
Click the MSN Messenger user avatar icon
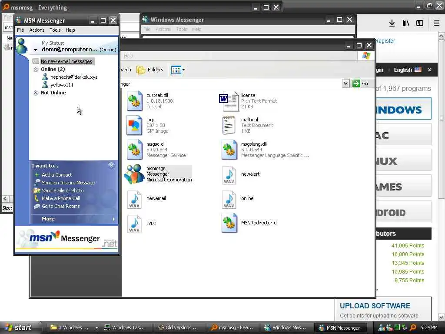(22, 46)
